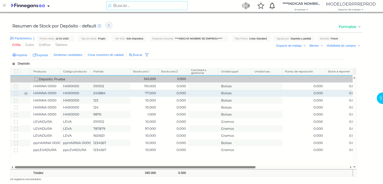Open the hamburger menu icon
The image size is (383, 184).
(4, 6)
